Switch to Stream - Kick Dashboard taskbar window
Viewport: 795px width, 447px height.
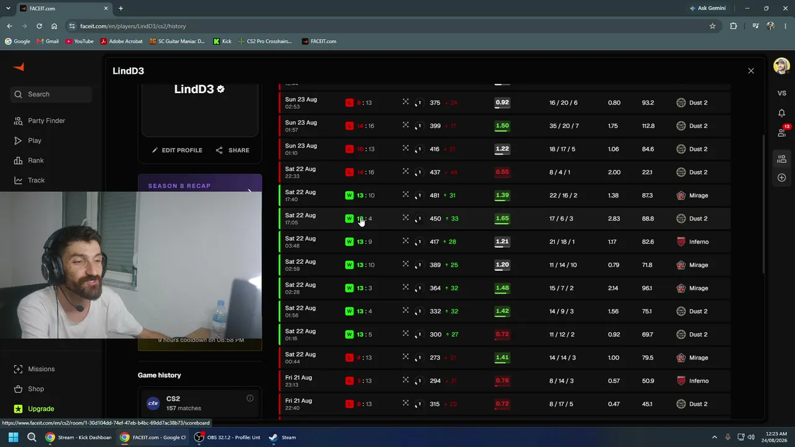click(x=79, y=437)
